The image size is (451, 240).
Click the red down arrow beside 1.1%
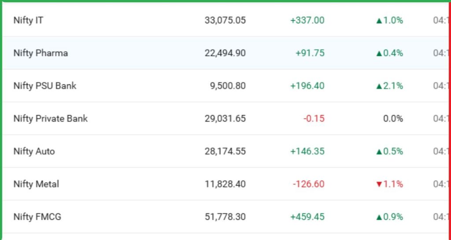pyautogui.click(x=379, y=185)
